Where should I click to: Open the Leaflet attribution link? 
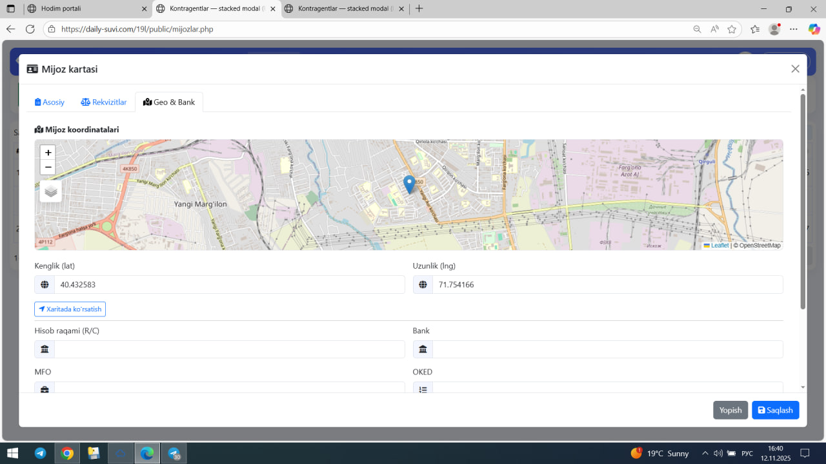tap(720, 246)
